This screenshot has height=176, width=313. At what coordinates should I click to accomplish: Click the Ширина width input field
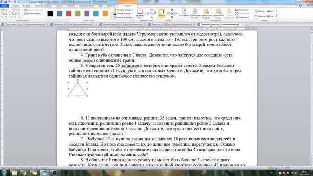(270, 16)
